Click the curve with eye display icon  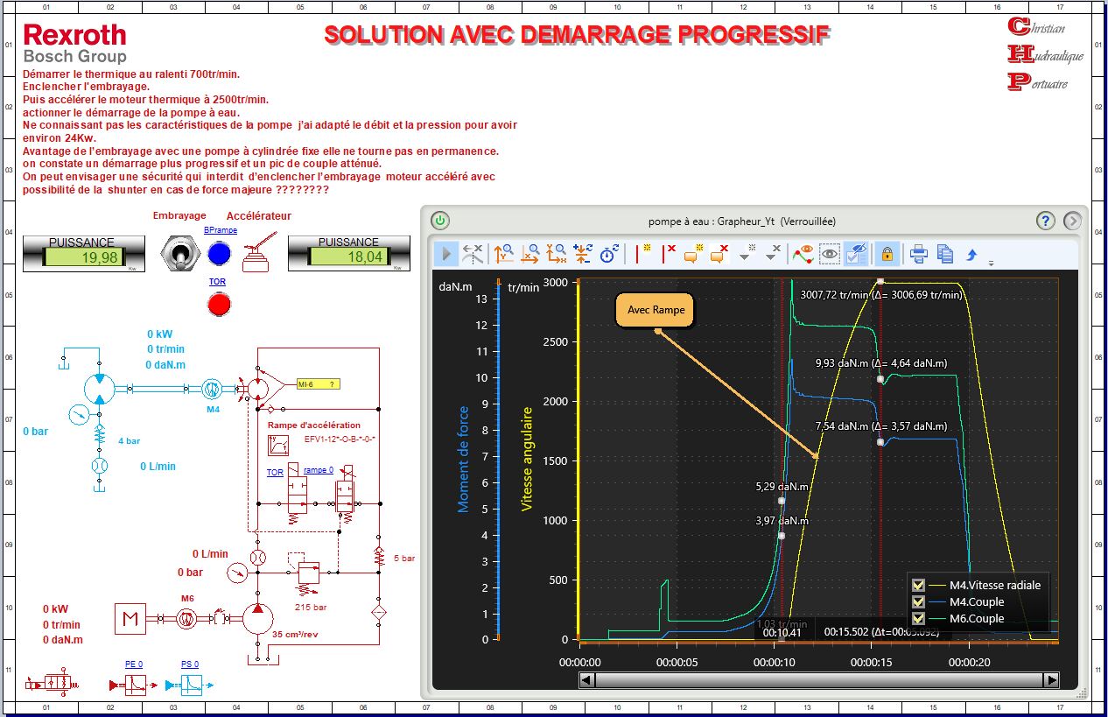[x=803, y=254]
